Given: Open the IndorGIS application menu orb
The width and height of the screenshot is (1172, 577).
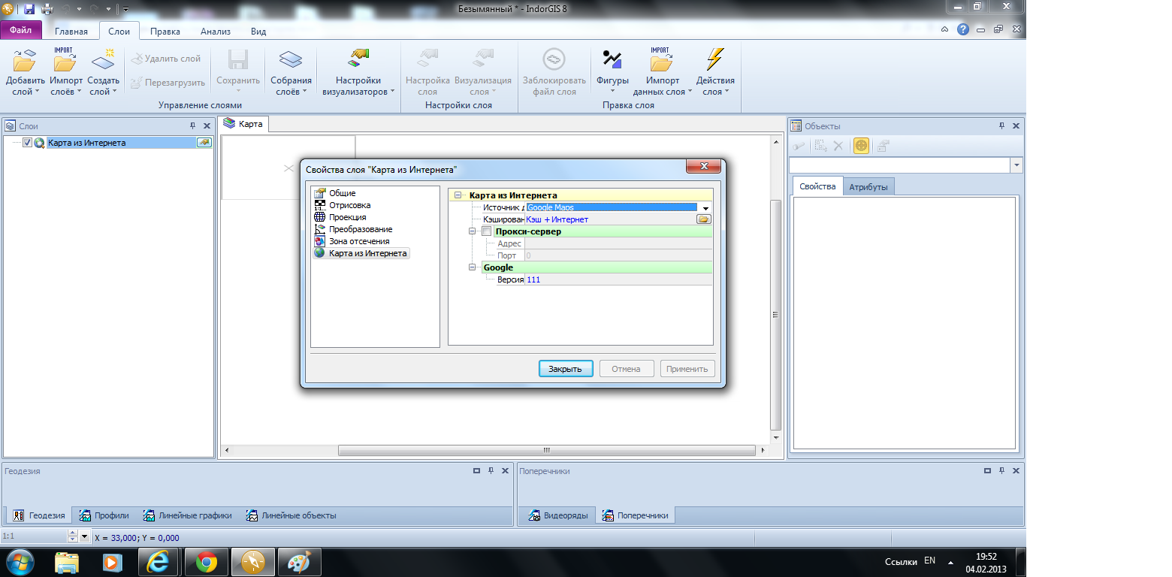Looking at the screenshot, I should [8, 9].
